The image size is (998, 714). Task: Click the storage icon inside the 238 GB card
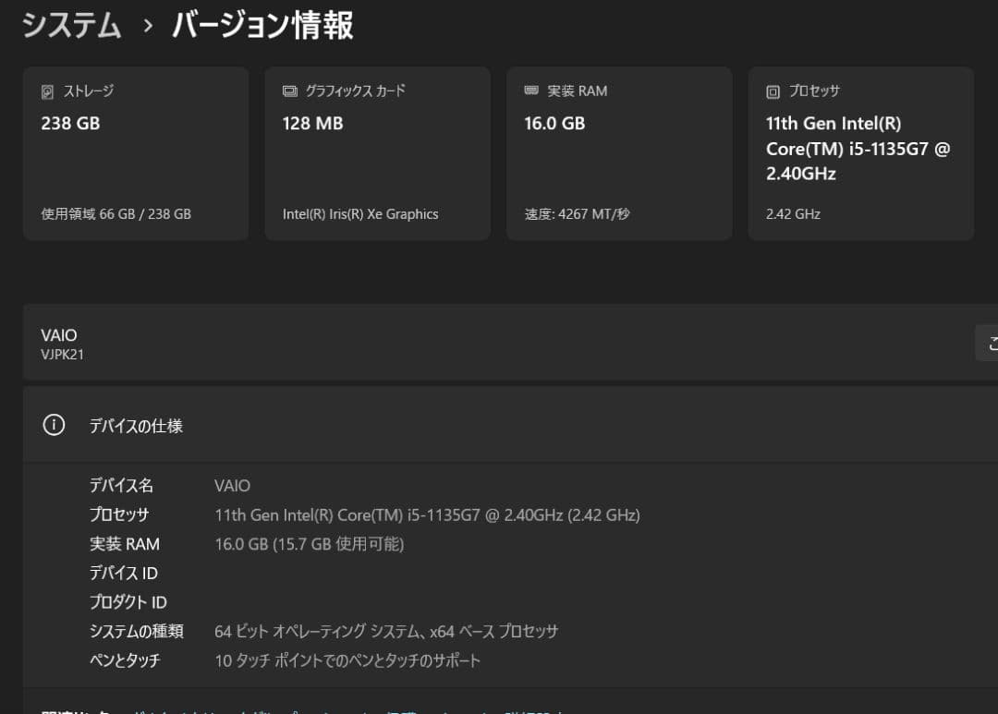pyautogui.click(x=49, y=91)
